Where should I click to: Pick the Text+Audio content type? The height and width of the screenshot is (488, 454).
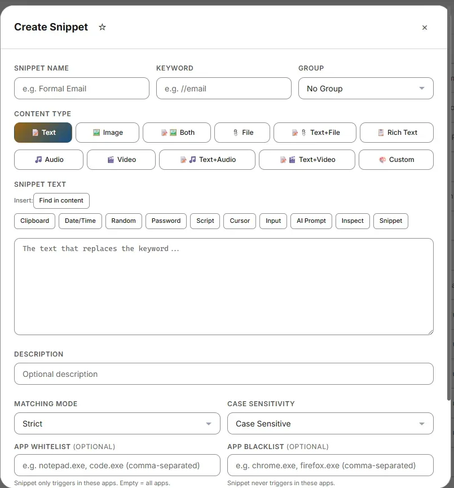tap(207, 160)
